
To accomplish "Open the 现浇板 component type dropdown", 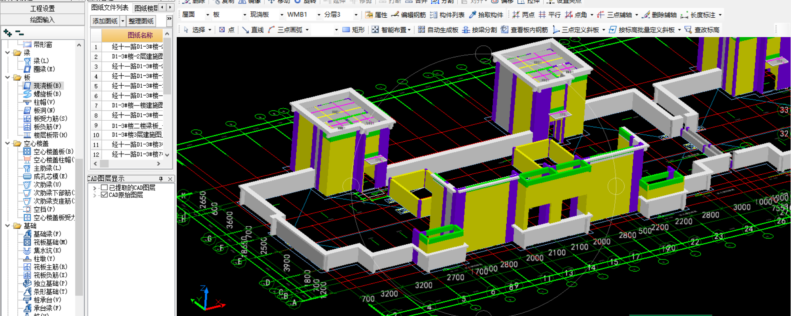I will point(282,15).
